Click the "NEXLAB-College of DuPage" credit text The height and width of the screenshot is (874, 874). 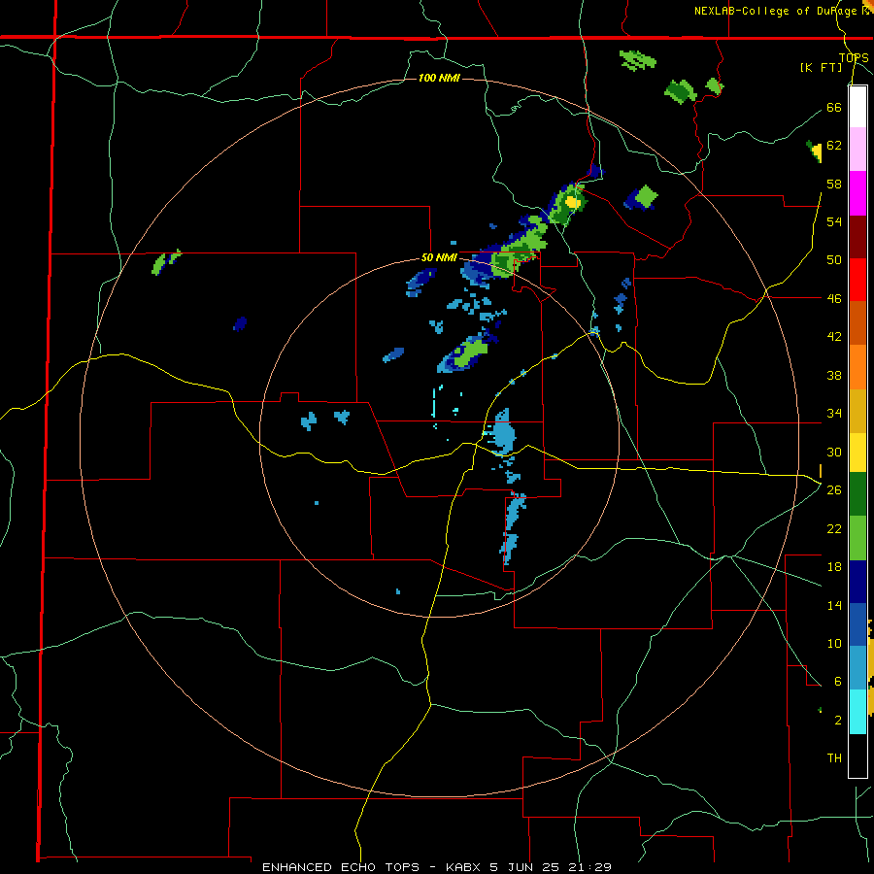(776, 11)
